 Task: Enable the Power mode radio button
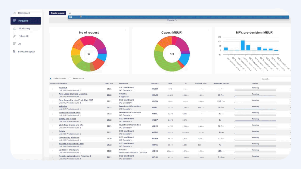click(70, 78)
